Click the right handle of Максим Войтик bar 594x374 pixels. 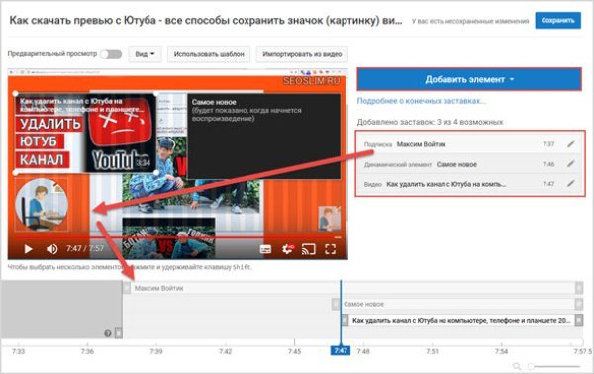579,288
